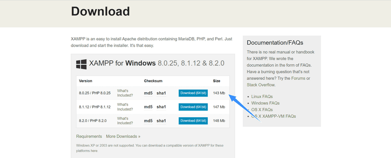Screen dimensions: 391x158
Task: Open sha1 checksum for 8.2.0
Action: pyautogui.click(x=161, y=121)
